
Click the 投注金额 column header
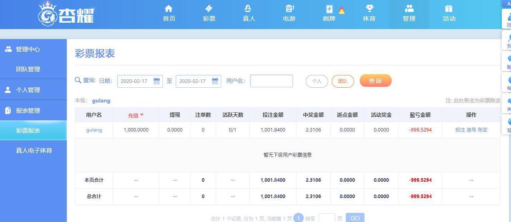(273, 115)
